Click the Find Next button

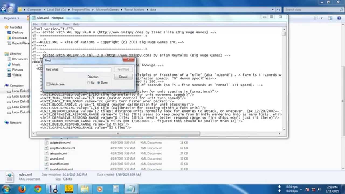click(123, 70)
